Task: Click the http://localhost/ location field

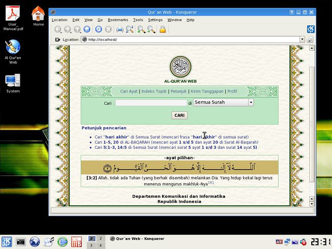Action: (190, 39)
